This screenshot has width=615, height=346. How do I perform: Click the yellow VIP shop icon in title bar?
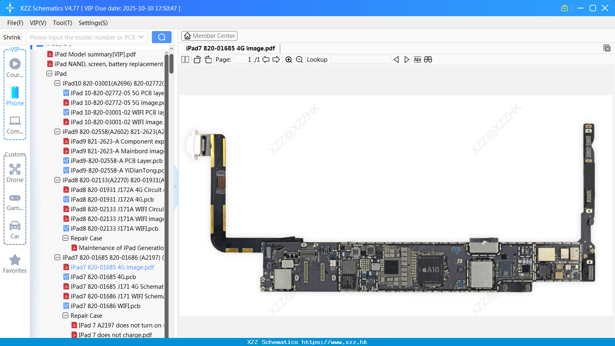[565, 8]
